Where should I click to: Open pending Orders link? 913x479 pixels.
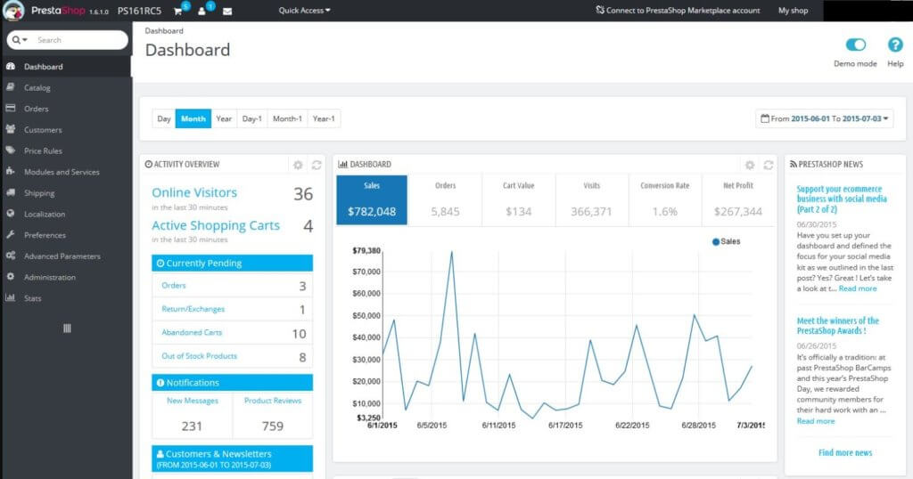click(x=174, y=286)
